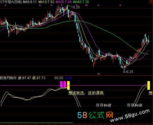Select the MA20:7.48 indicator label
Screen dimensions: 153x125
pyautogui.click(x=63, y=2)
